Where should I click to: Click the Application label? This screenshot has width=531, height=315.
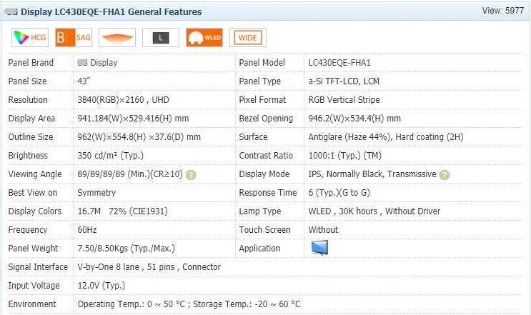point(259,249)
